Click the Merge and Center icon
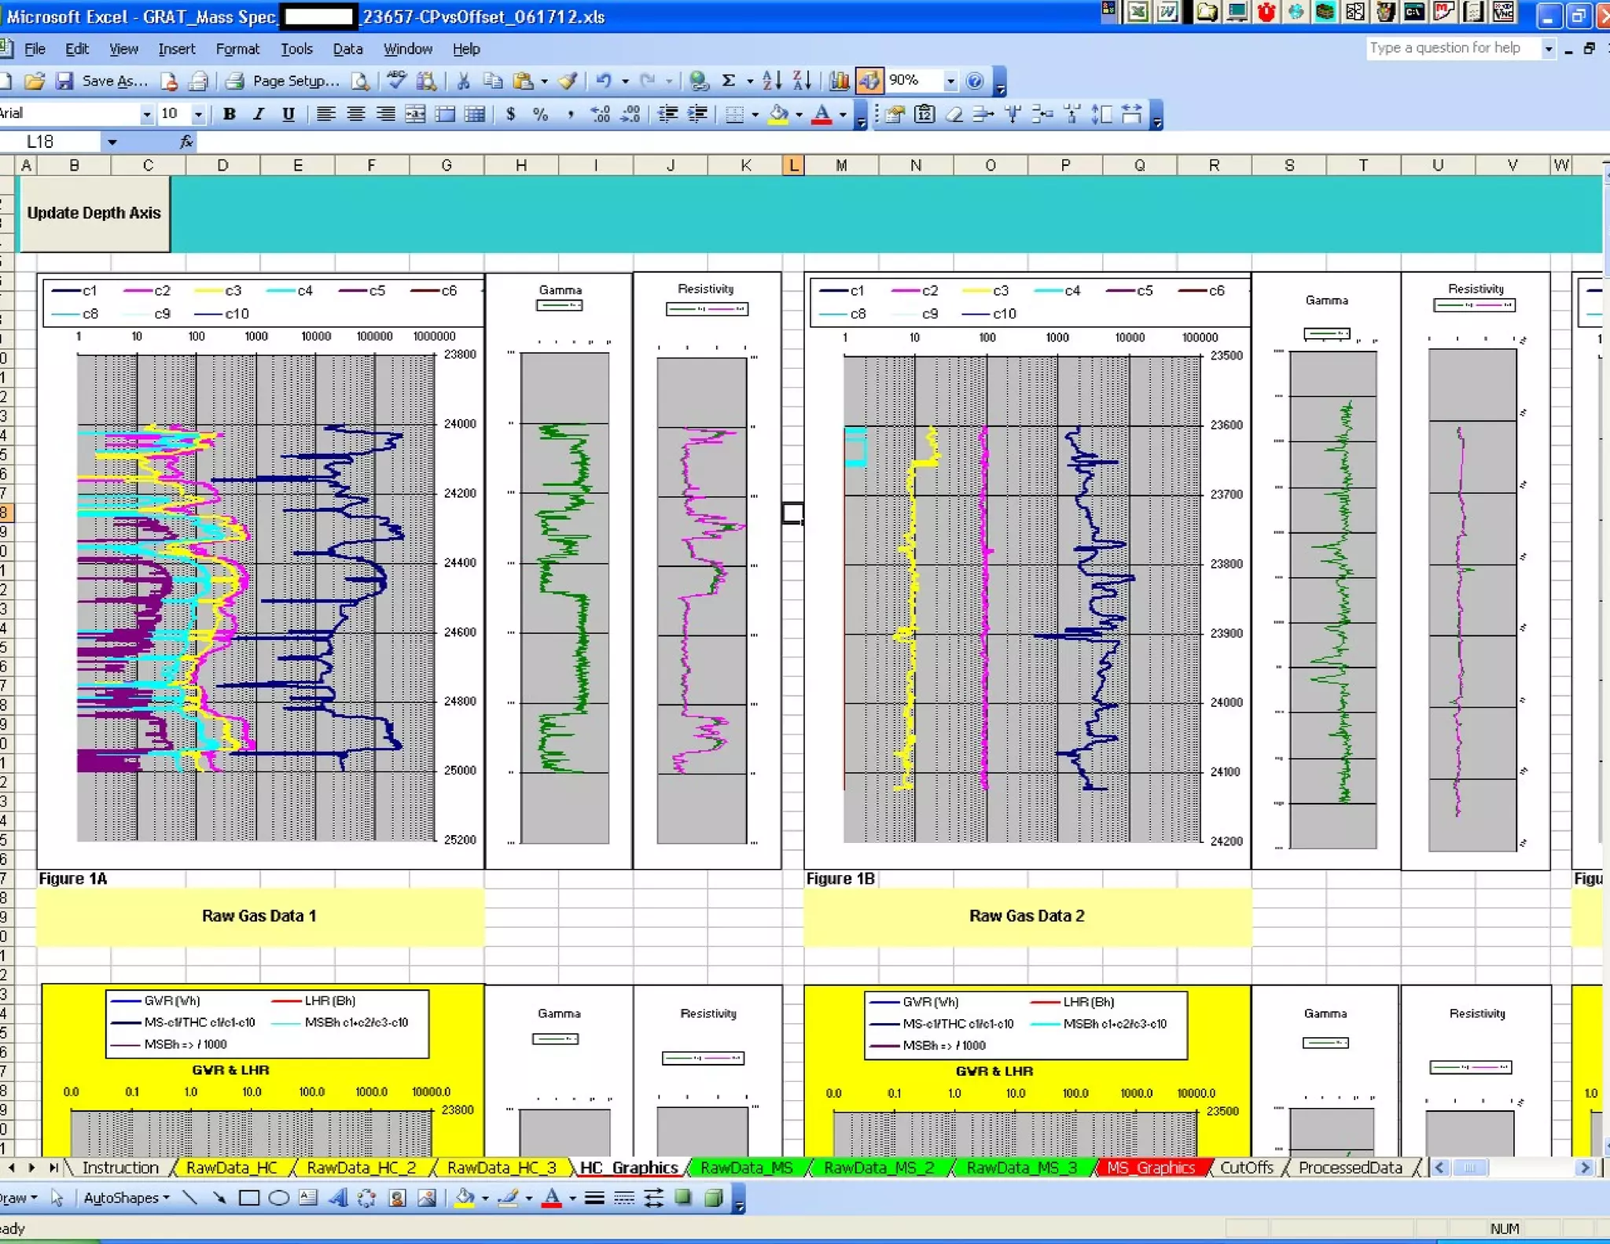Viewport: 1610px width, 1244px height. [x=415, y=115]
